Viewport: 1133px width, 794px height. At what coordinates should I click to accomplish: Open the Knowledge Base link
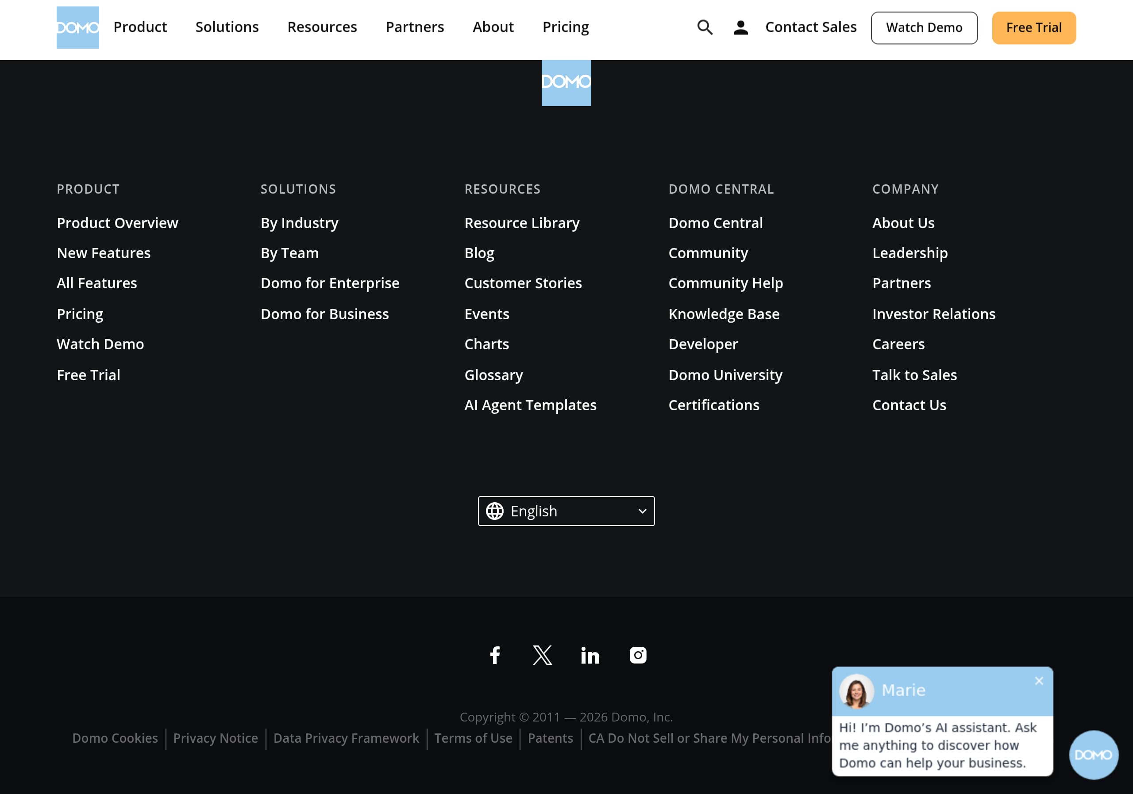tap(724, 313)
